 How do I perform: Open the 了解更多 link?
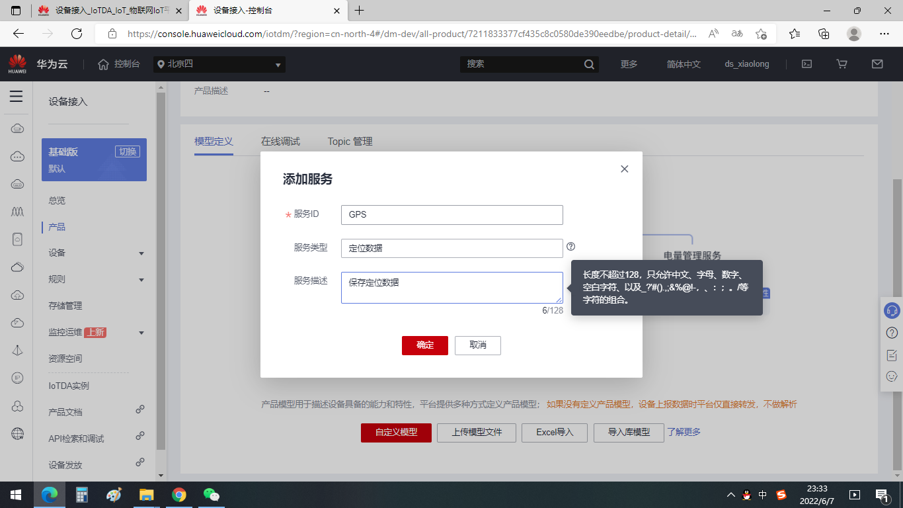point(684,432)
